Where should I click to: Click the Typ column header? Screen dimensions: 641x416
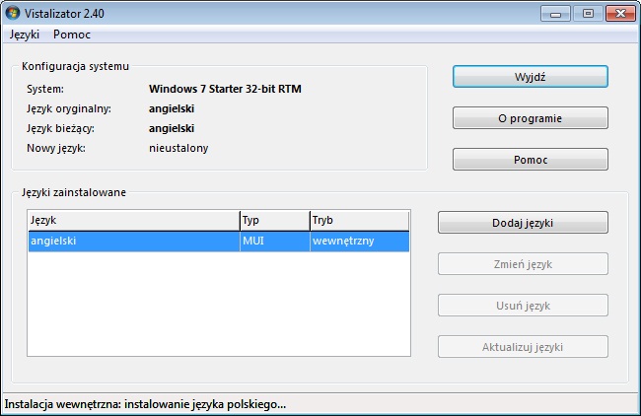[273, 220]
